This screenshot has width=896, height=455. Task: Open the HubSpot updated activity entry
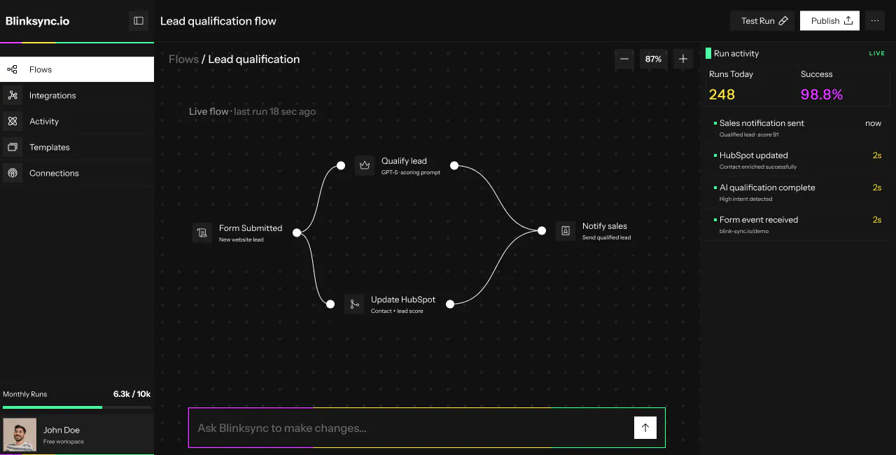pyautogui.click(x=798, y=160)
